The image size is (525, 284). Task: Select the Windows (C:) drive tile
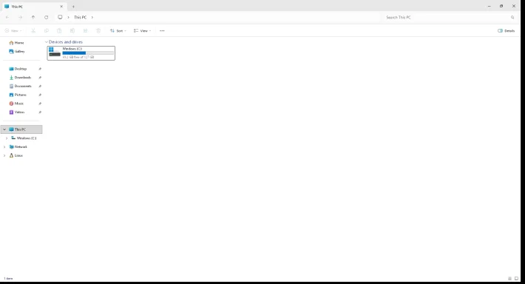(x=81, y=53)
